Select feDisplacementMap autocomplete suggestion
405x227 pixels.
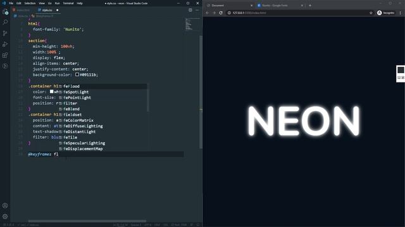coord(103,149)
